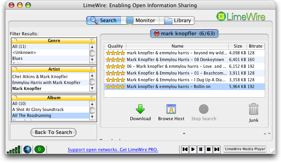
Task: Close the mark knopfler search results tab
Action: [x=157, y=34]
